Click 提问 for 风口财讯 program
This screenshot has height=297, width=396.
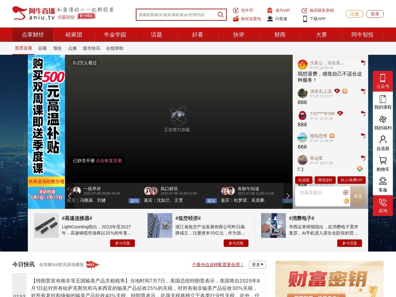tap(211, 201)
